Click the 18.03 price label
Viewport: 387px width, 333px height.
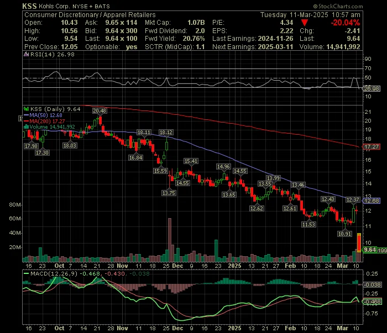70,145
